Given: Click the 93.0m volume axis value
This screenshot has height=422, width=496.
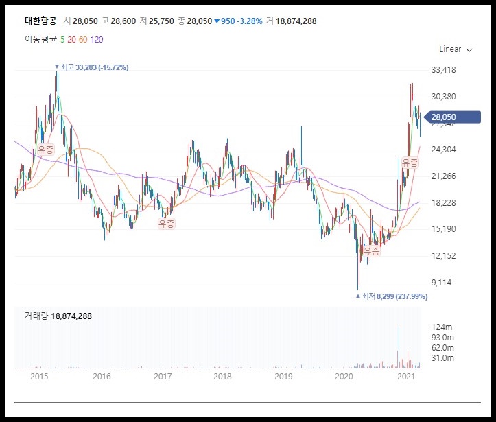Looking at the screenshot, I should 442,337.
